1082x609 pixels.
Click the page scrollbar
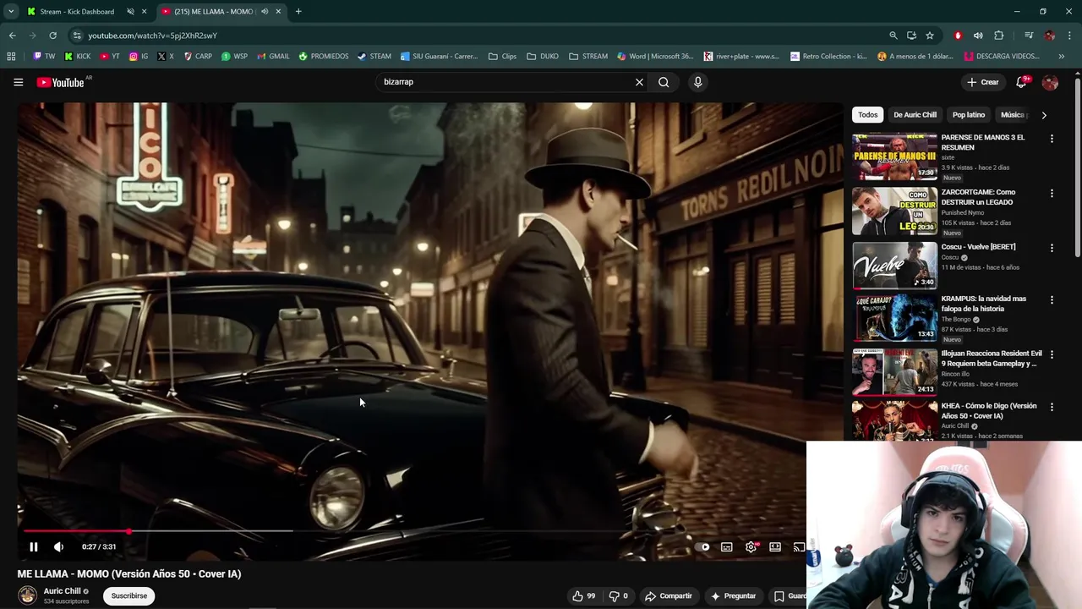1078,169
